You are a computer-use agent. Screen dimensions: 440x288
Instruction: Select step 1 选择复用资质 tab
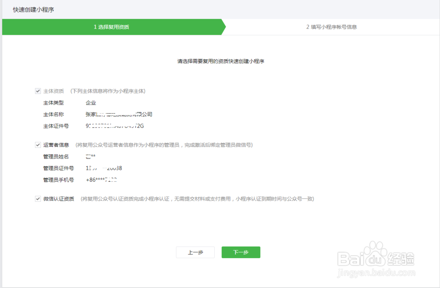coord(111,27)
